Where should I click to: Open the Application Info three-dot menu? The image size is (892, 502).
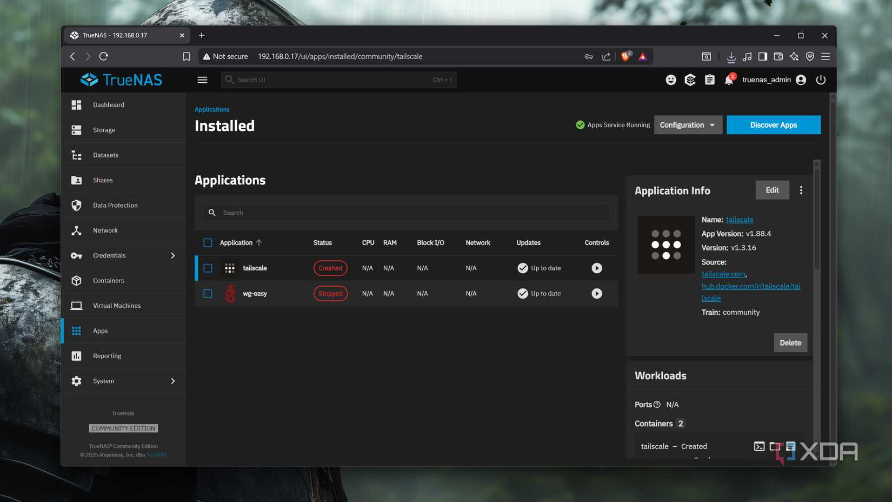click(x=801, y=190)
